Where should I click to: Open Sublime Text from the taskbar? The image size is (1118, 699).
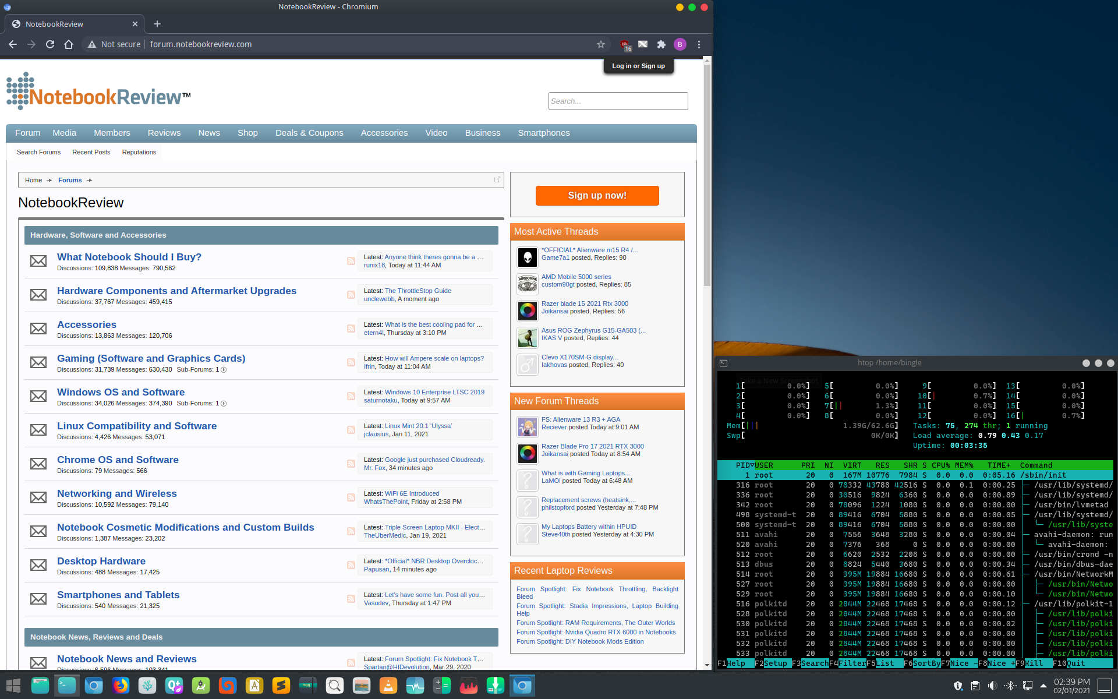281,686
